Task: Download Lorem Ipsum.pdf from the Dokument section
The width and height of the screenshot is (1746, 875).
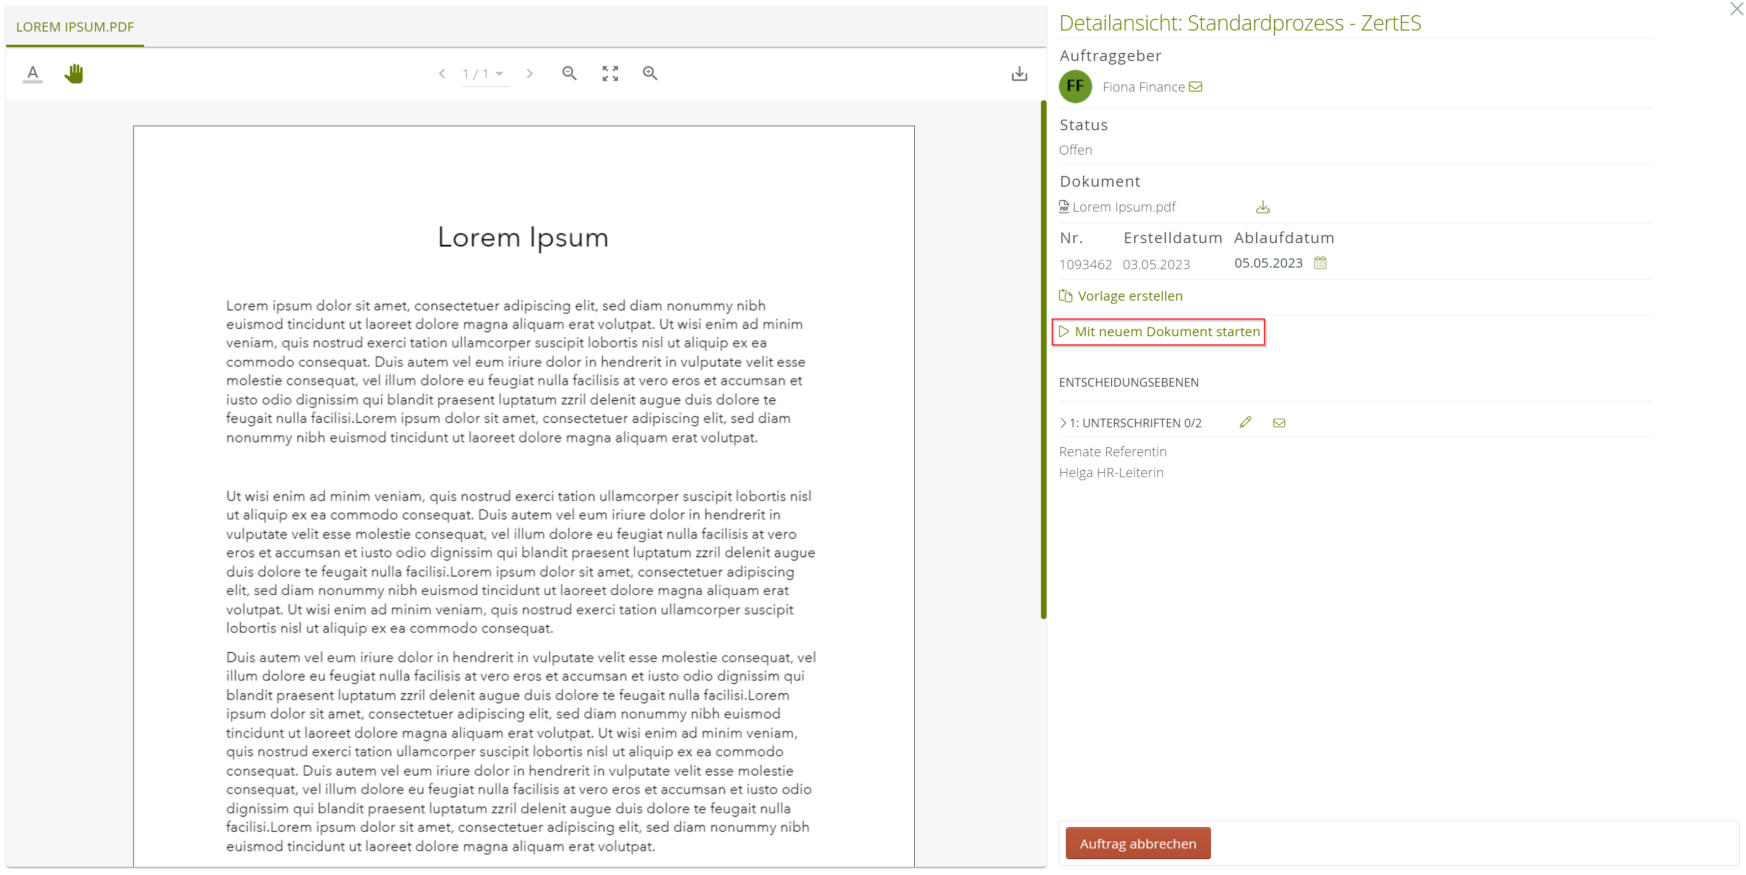Action: 1262,207
